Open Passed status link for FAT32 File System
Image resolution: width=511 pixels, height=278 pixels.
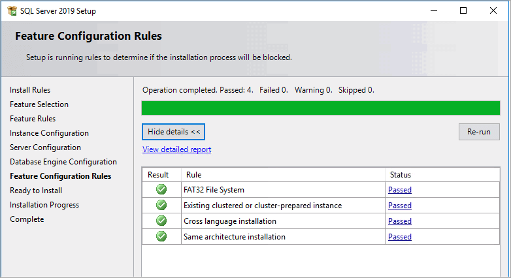click(399, 190)
